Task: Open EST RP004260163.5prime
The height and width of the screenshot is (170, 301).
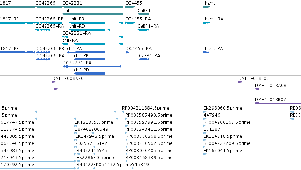Action: 227,122
